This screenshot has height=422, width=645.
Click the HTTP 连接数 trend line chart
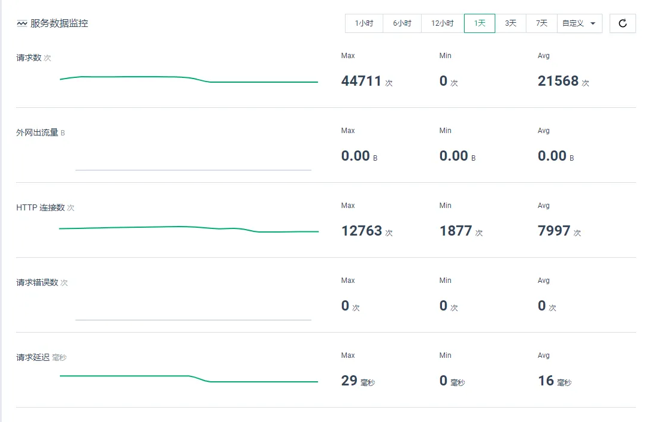tap(189, 230)
